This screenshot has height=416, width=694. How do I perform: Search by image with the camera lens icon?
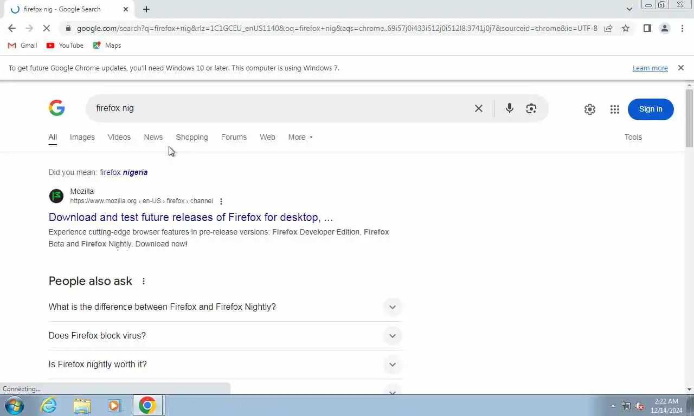[531, 108]
